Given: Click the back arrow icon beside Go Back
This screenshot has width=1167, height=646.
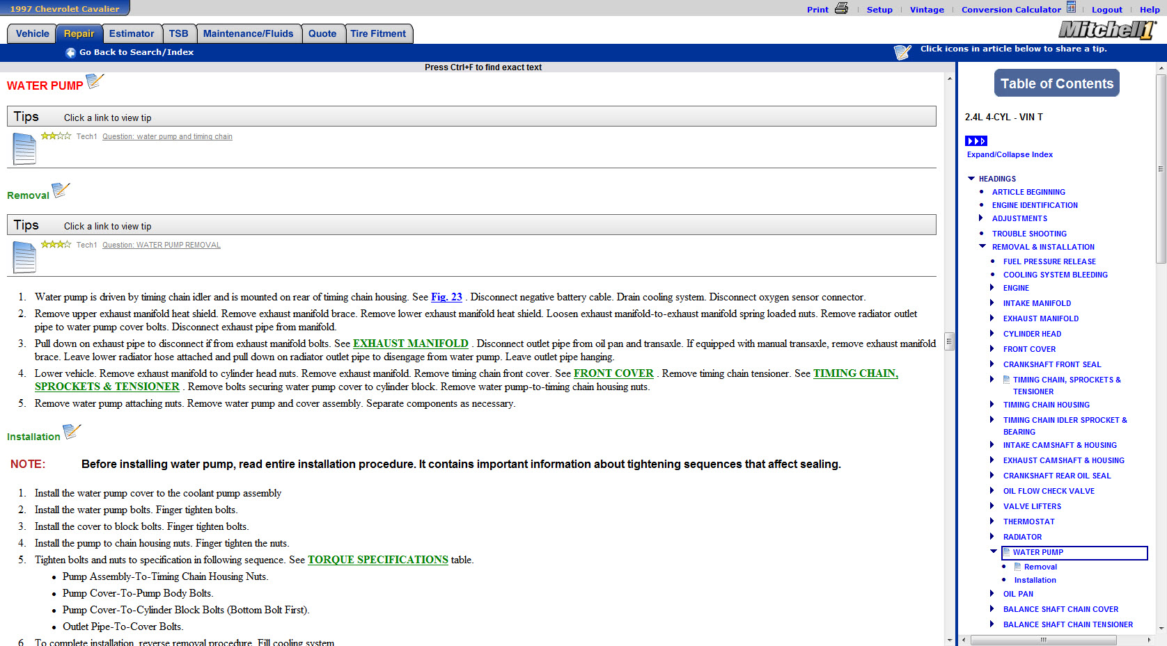Looking at the screenshot, I should 70,53.
